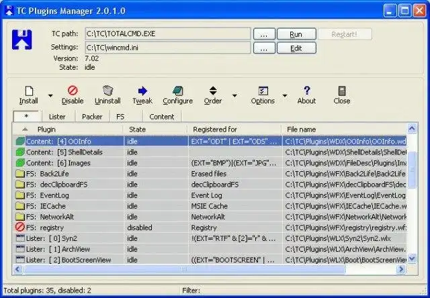
Task: Click the Configure book icon
Action: pyautogui.click(x=177, y=91)
